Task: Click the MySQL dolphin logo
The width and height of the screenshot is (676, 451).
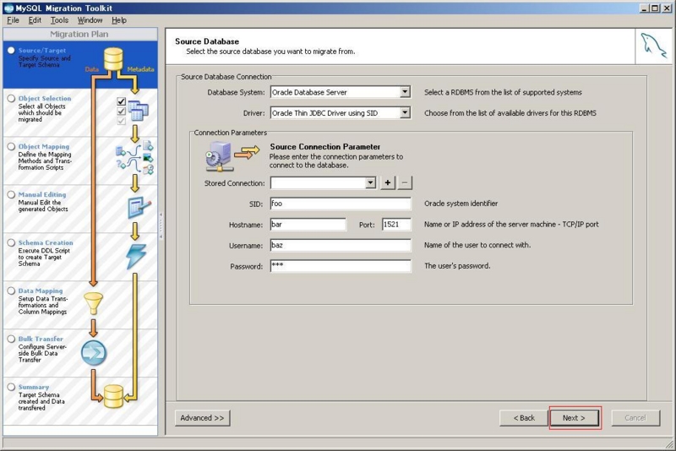Action: point(653,46)
